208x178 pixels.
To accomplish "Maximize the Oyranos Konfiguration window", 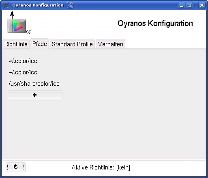I will coord(189,5).
